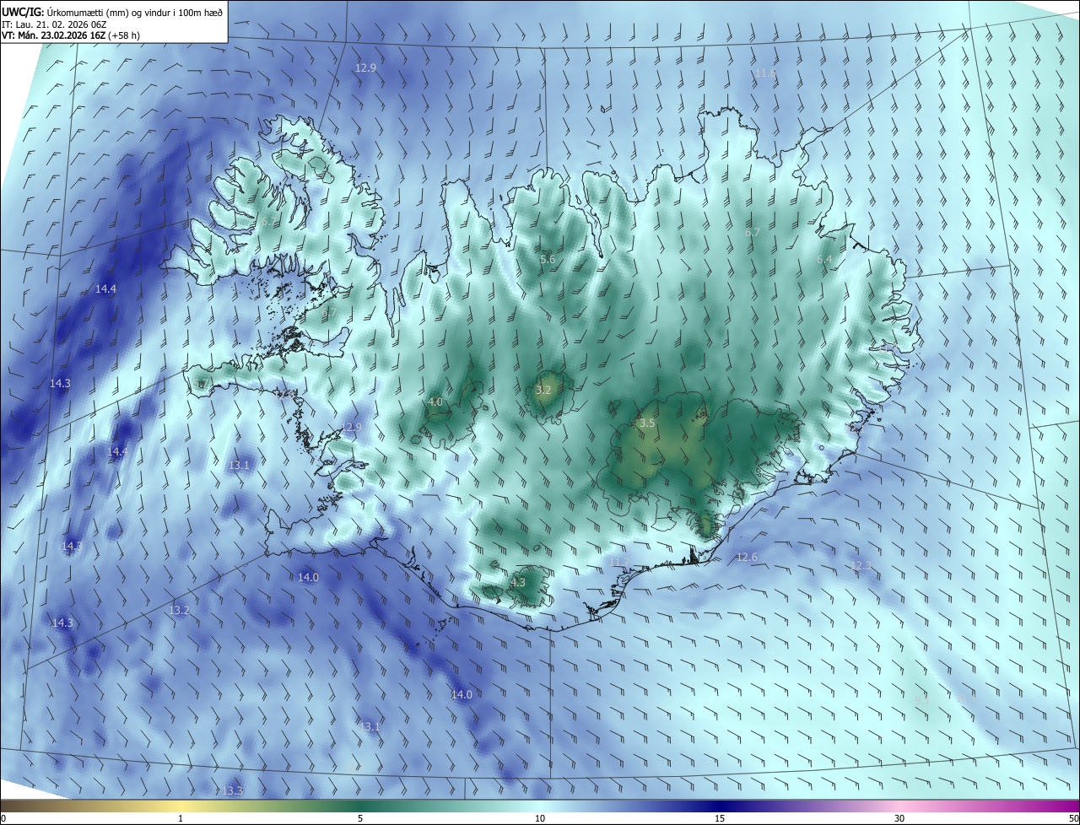Click the 5 tick on the color scale

pos(360,819)
